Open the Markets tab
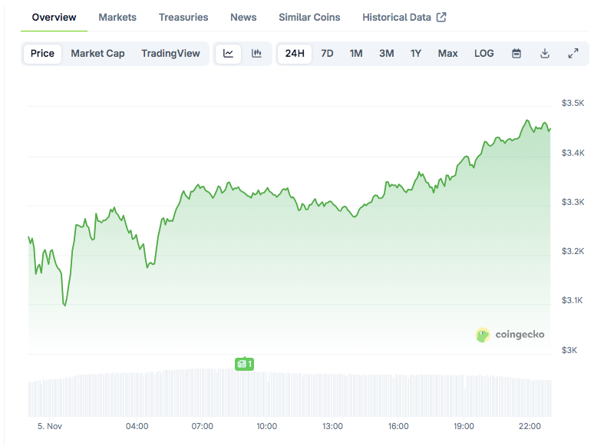The width and height of the screenshot is (604, 446). pyautogui.click(x=117, y=17)
